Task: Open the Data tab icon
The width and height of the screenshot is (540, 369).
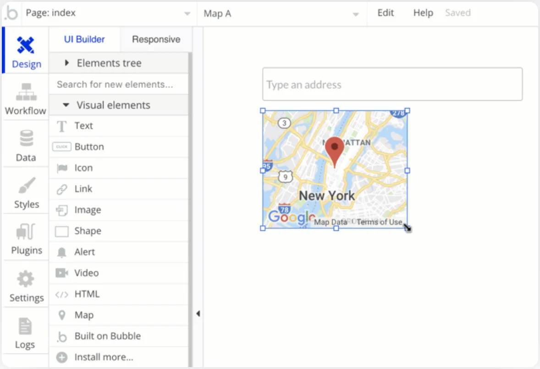Action: click(27, 138)
